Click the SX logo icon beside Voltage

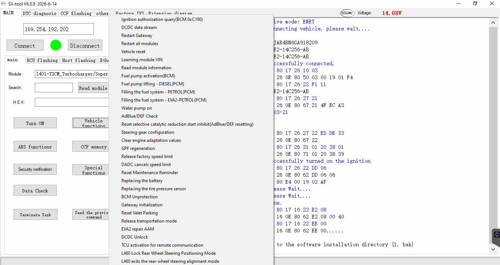tap(347, 13)
